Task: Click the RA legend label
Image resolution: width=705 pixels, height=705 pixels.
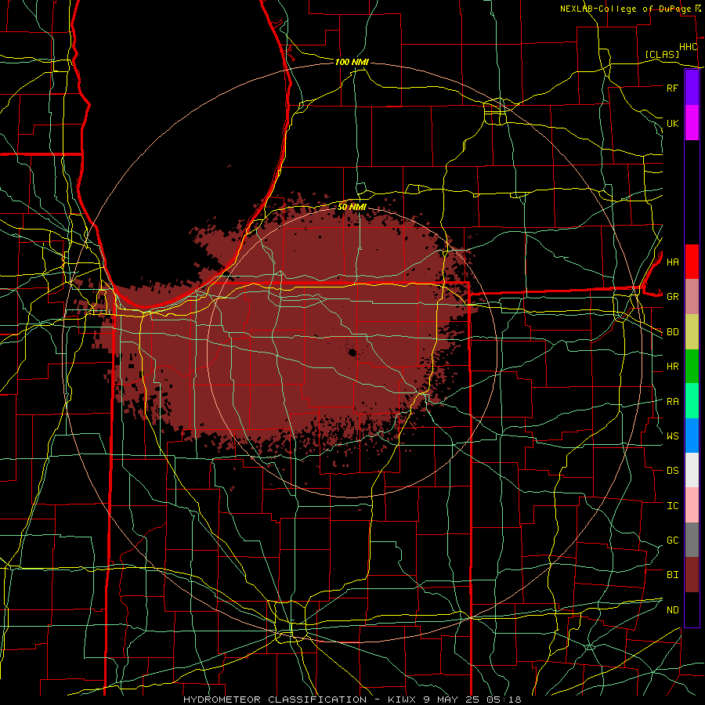Action: (x=672, y=402)
